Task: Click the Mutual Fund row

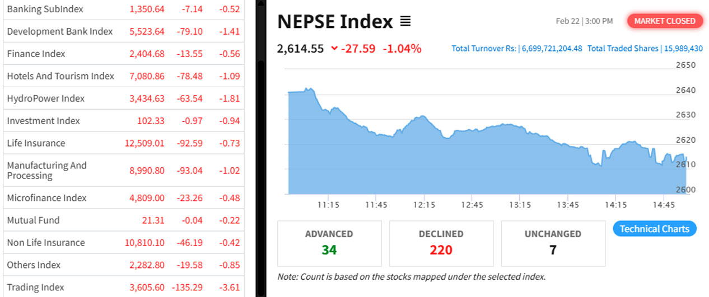Action: coord(33,220)
